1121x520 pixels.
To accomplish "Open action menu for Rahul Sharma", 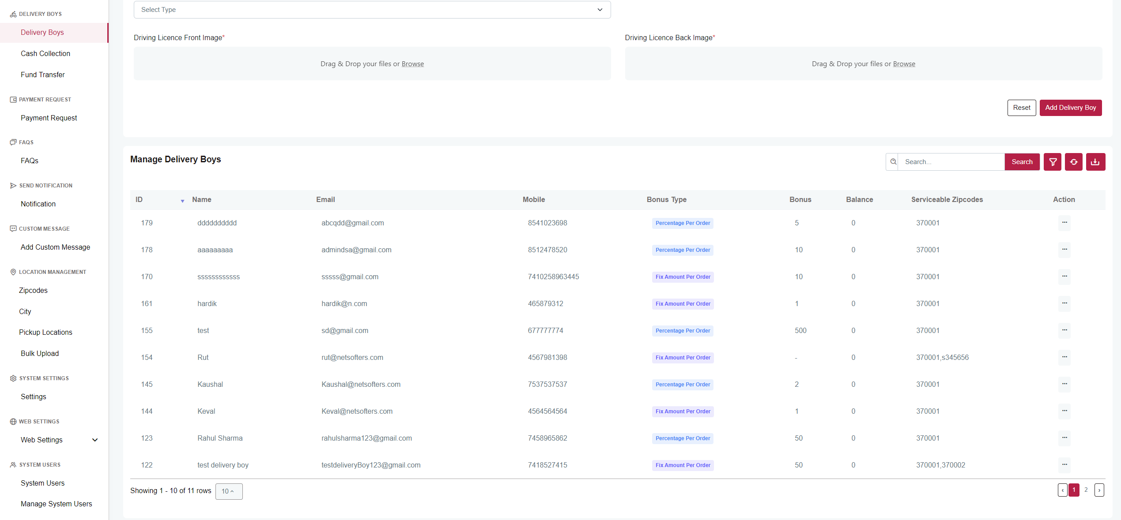I will coord(1064,438).
